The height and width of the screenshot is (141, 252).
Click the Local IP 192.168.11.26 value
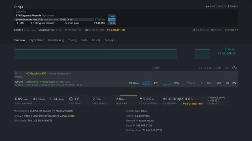point(144,125)
